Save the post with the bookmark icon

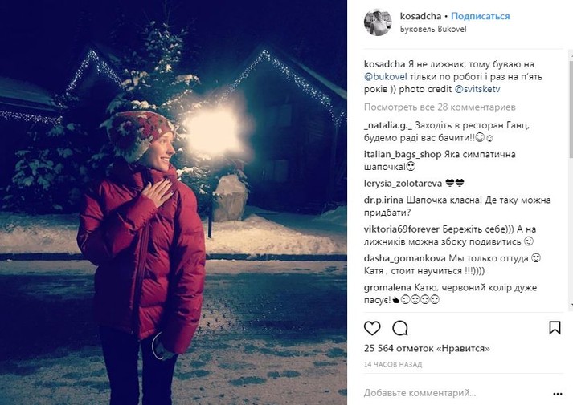[x=555, y=328]
